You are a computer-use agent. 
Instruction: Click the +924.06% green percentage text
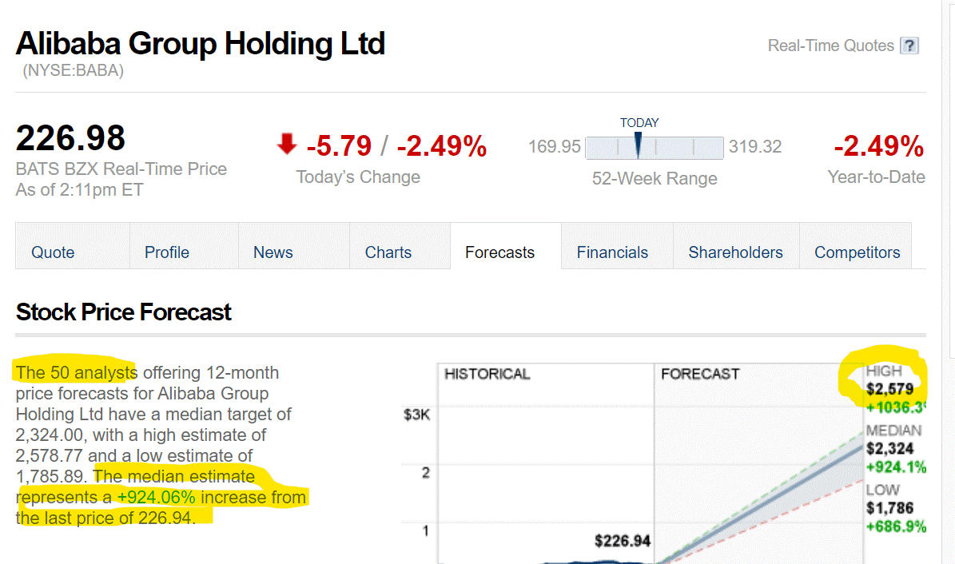pyautogui.click(x=156, y=498)
